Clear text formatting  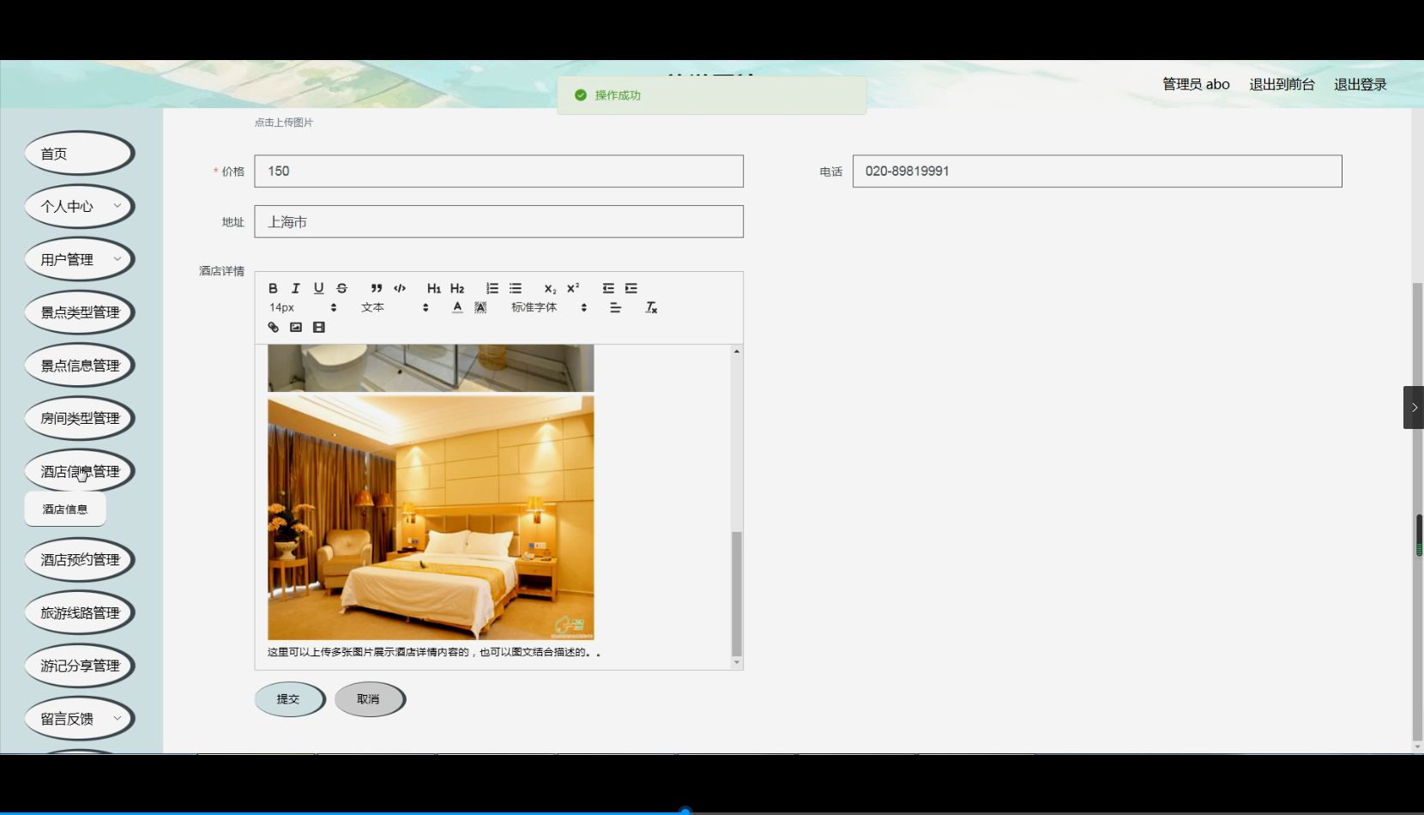pos(651,307)
